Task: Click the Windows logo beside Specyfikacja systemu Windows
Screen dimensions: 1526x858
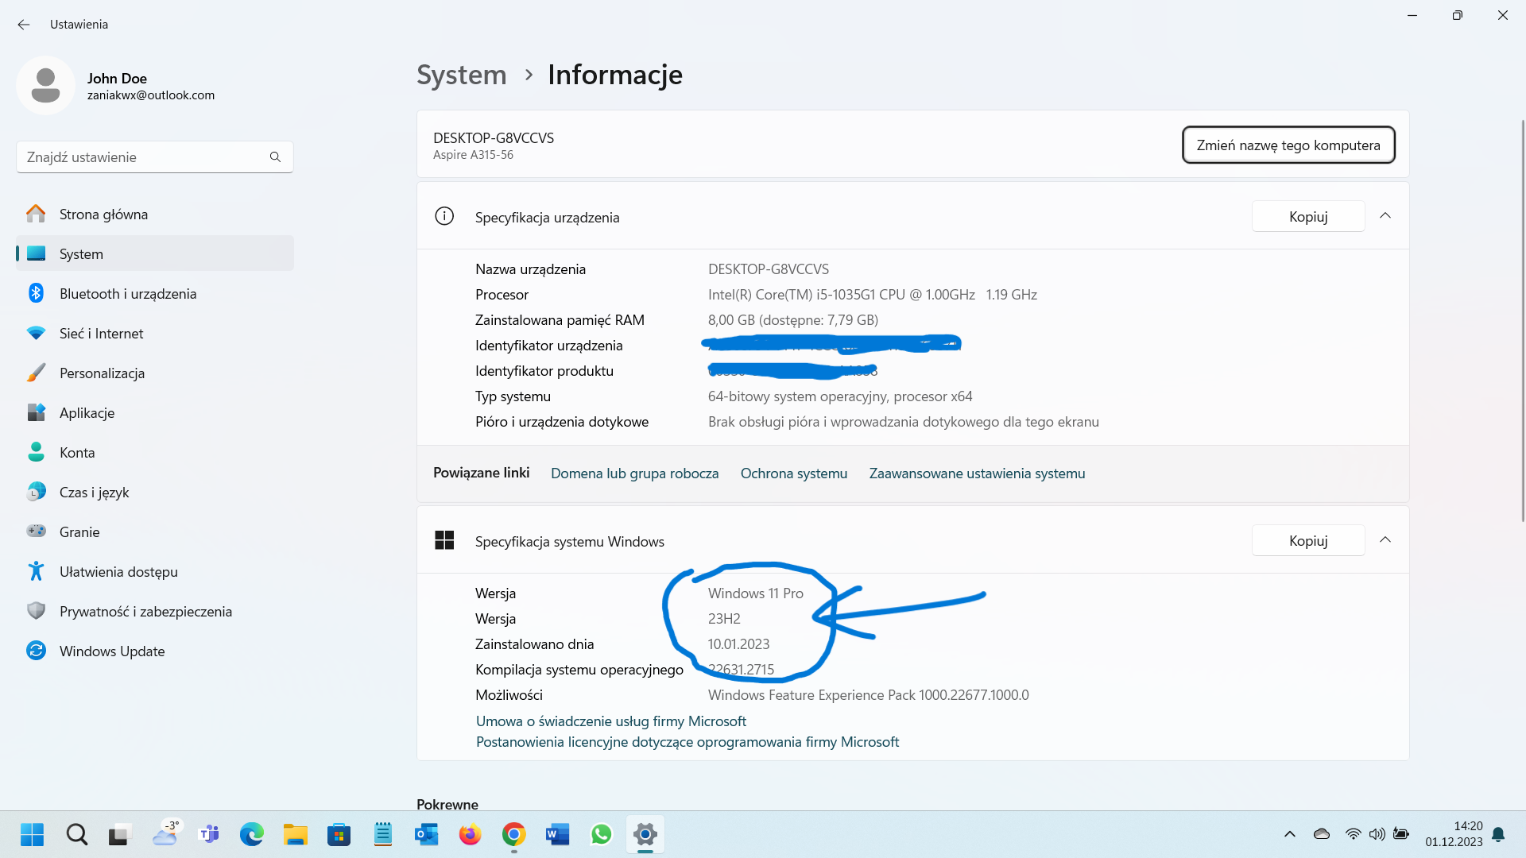Action: (x=444, y=540)
